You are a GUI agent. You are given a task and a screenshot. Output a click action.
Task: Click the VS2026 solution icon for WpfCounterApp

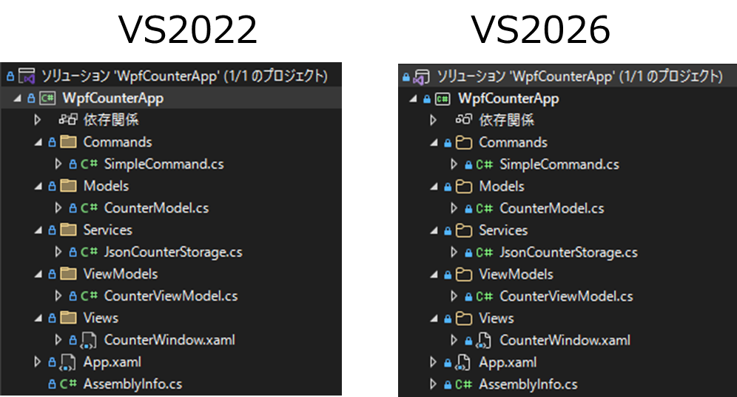point(421,77)
